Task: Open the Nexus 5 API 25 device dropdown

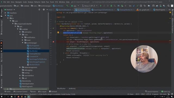Action: point(90,6)
